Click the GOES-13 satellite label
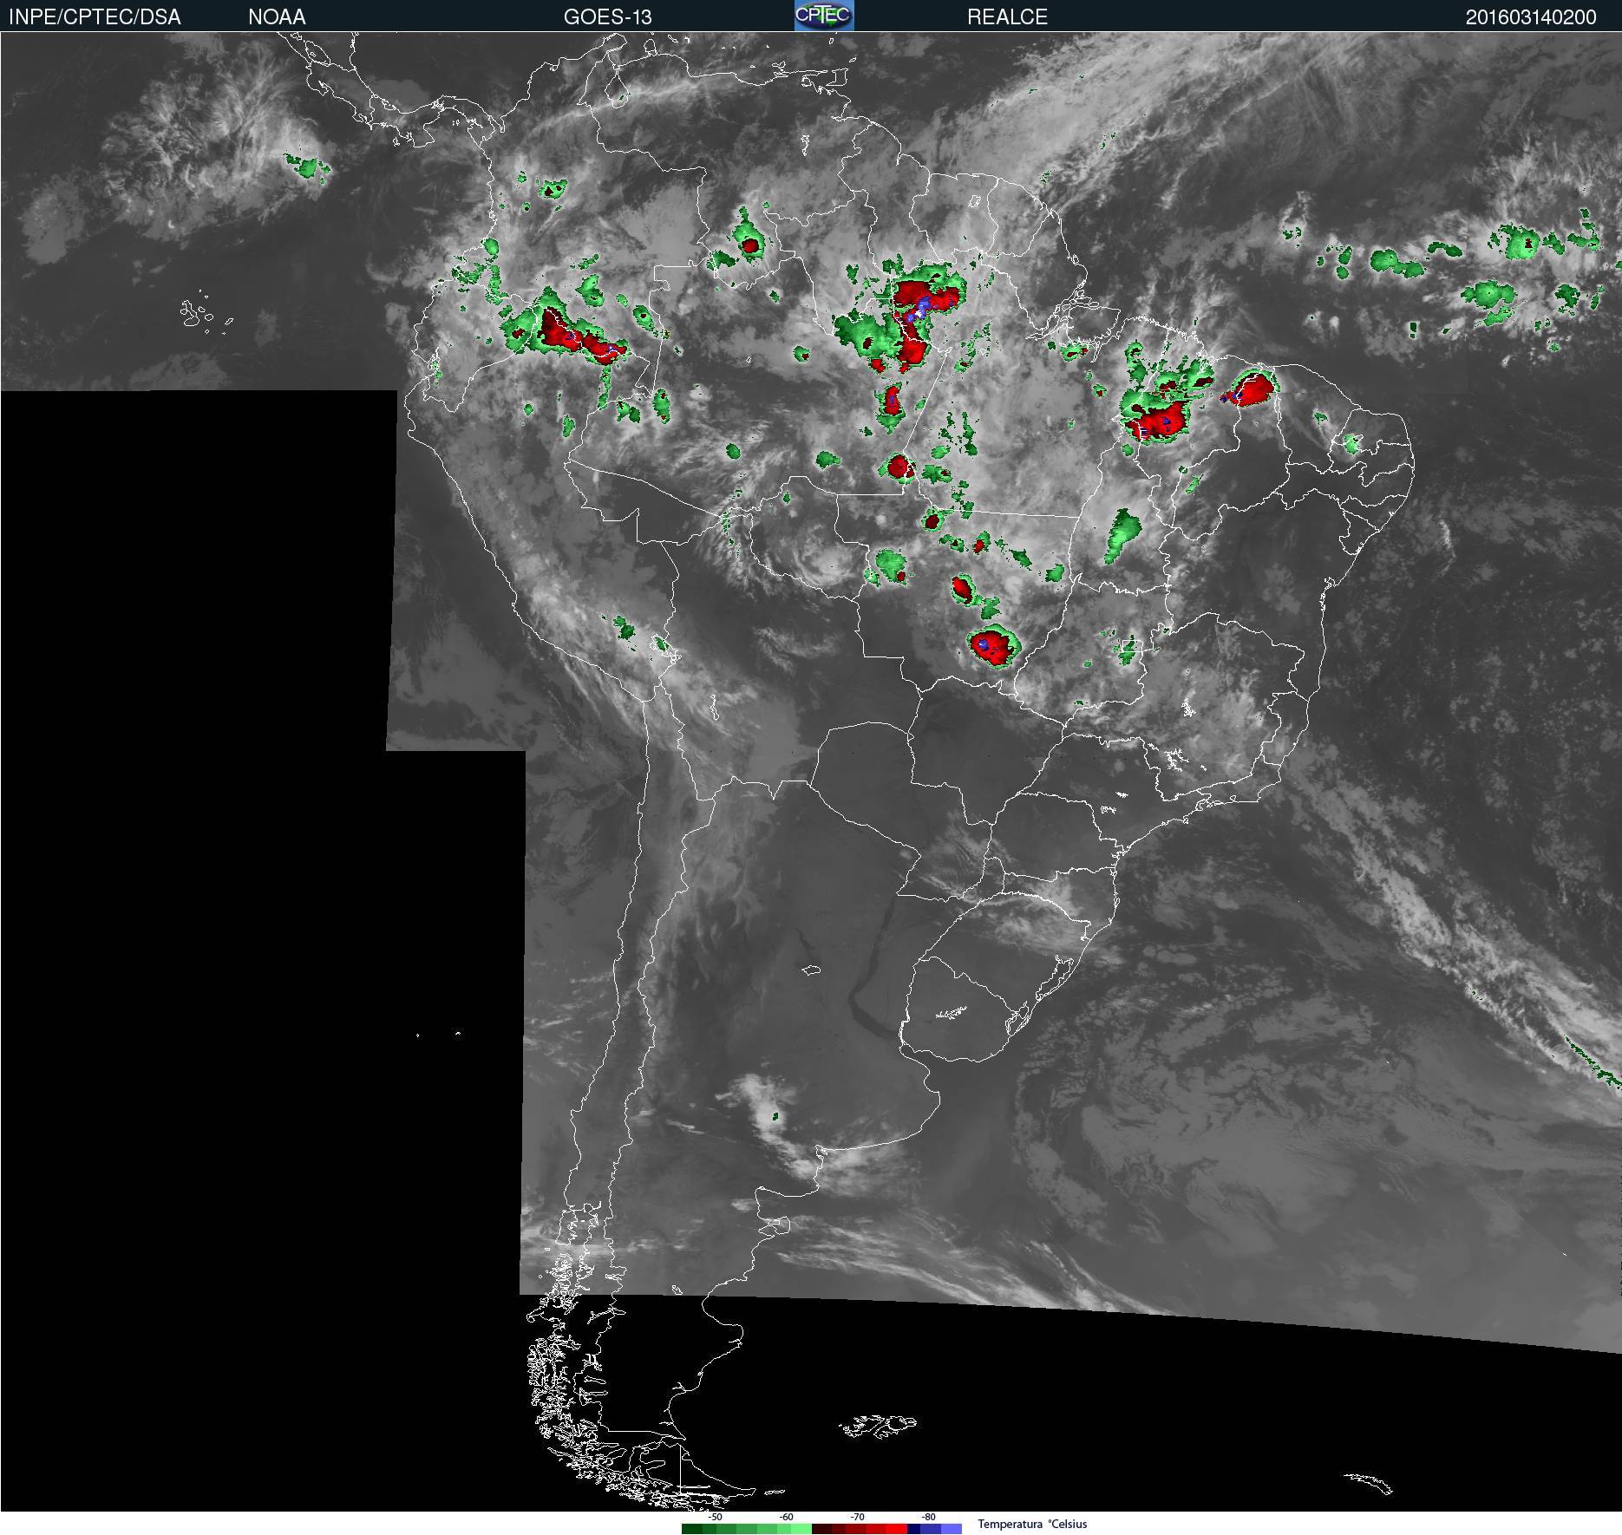Screen dimensions: 1622x1535 [607, 17]
